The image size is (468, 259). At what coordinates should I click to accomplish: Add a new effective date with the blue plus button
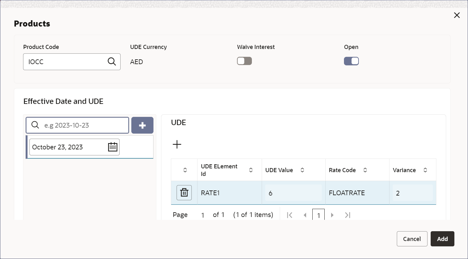coord(142,125)
